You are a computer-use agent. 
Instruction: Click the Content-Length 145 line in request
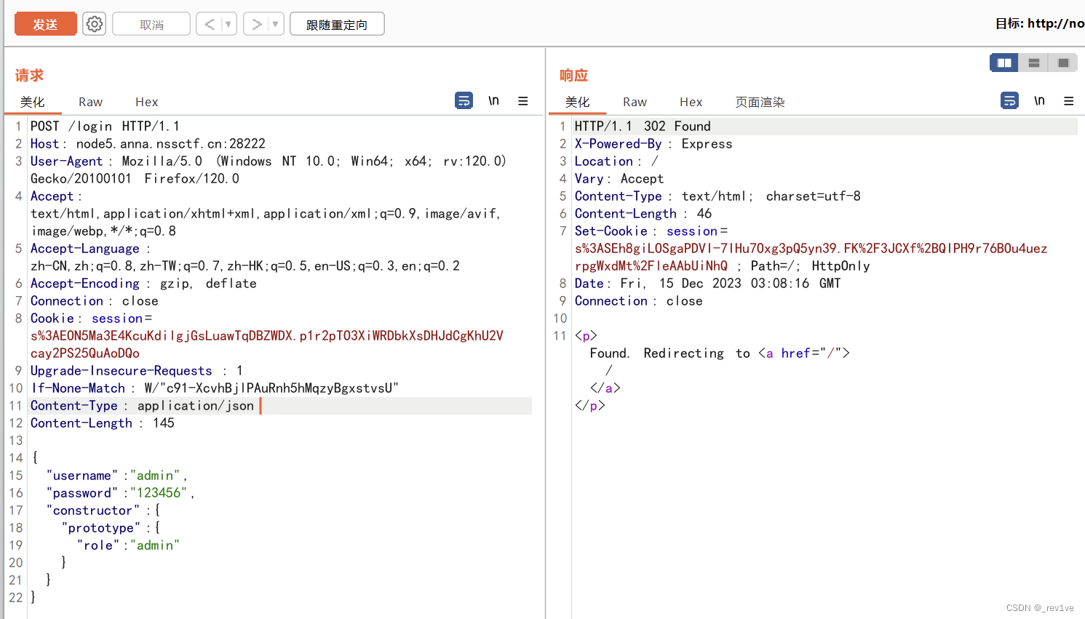coord(103,423)
